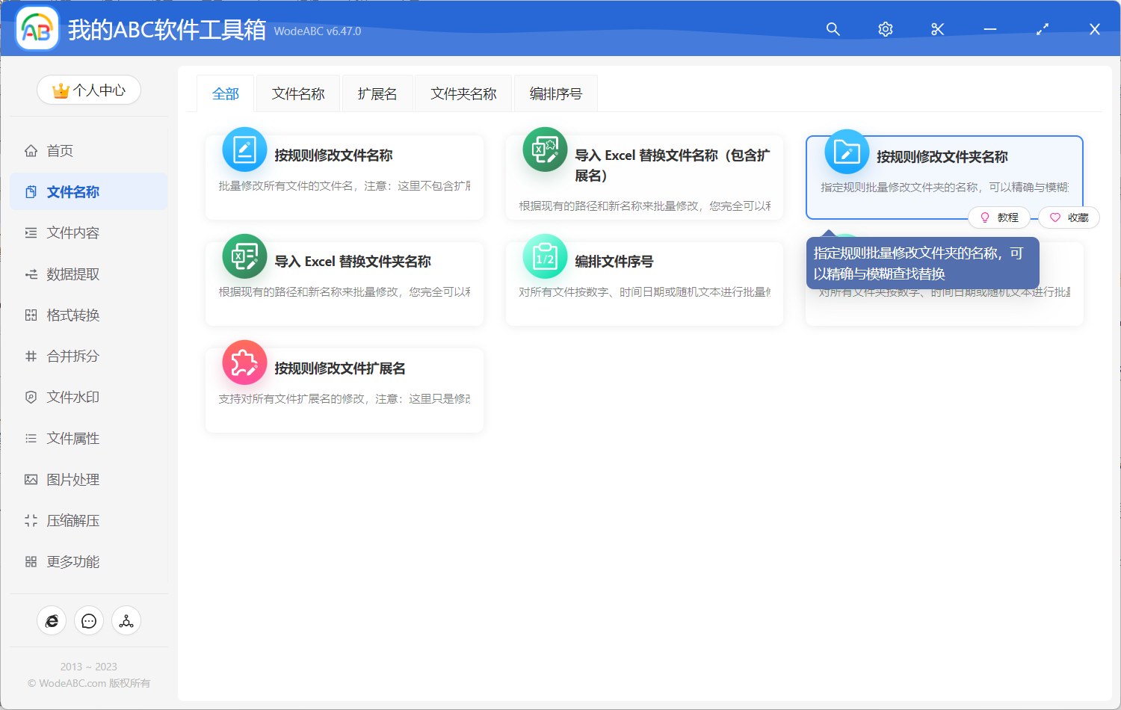Select 压缩解压 in the sidebar
This screenshot has width=1121, height=710.
pyautogui.click(x=72, y=520)
